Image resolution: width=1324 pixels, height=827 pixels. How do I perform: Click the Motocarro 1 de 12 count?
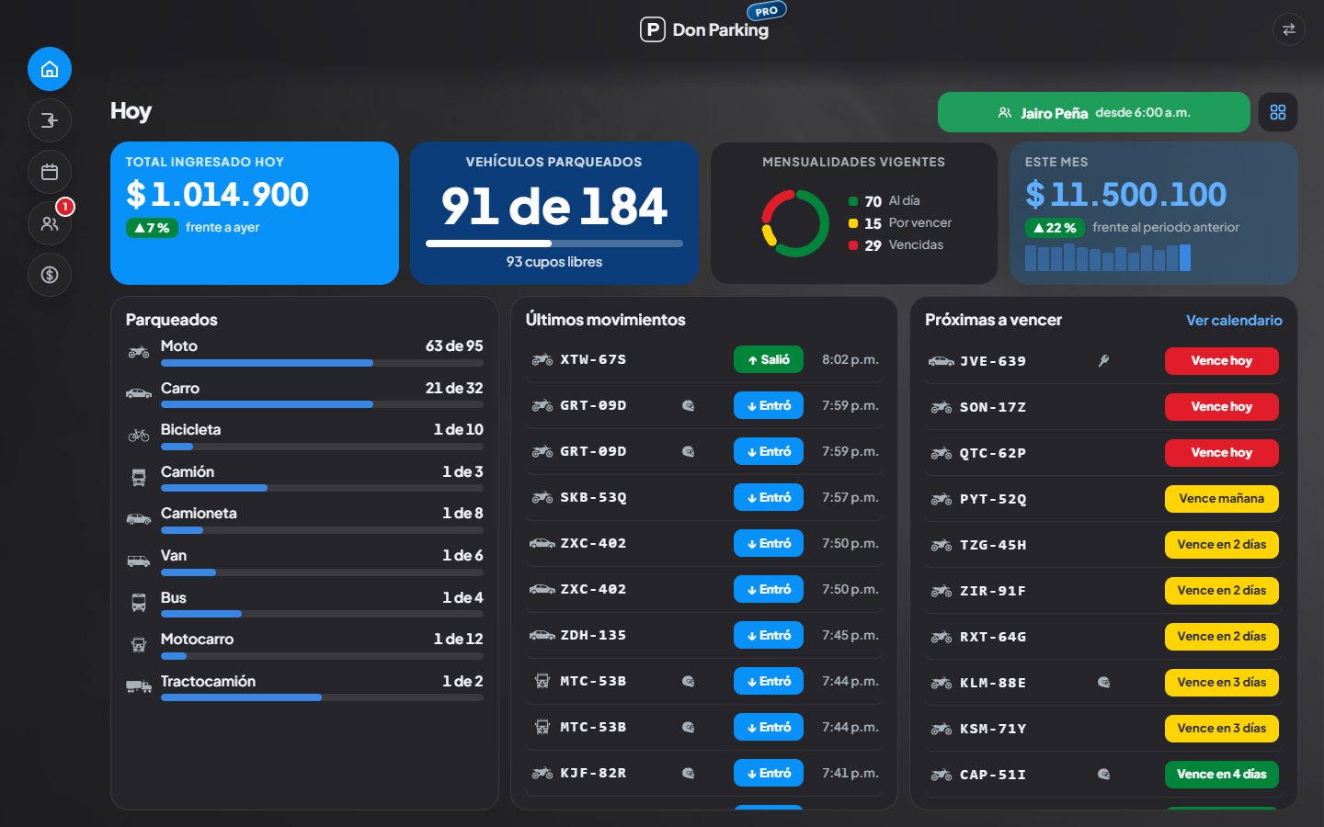(458, 639)
